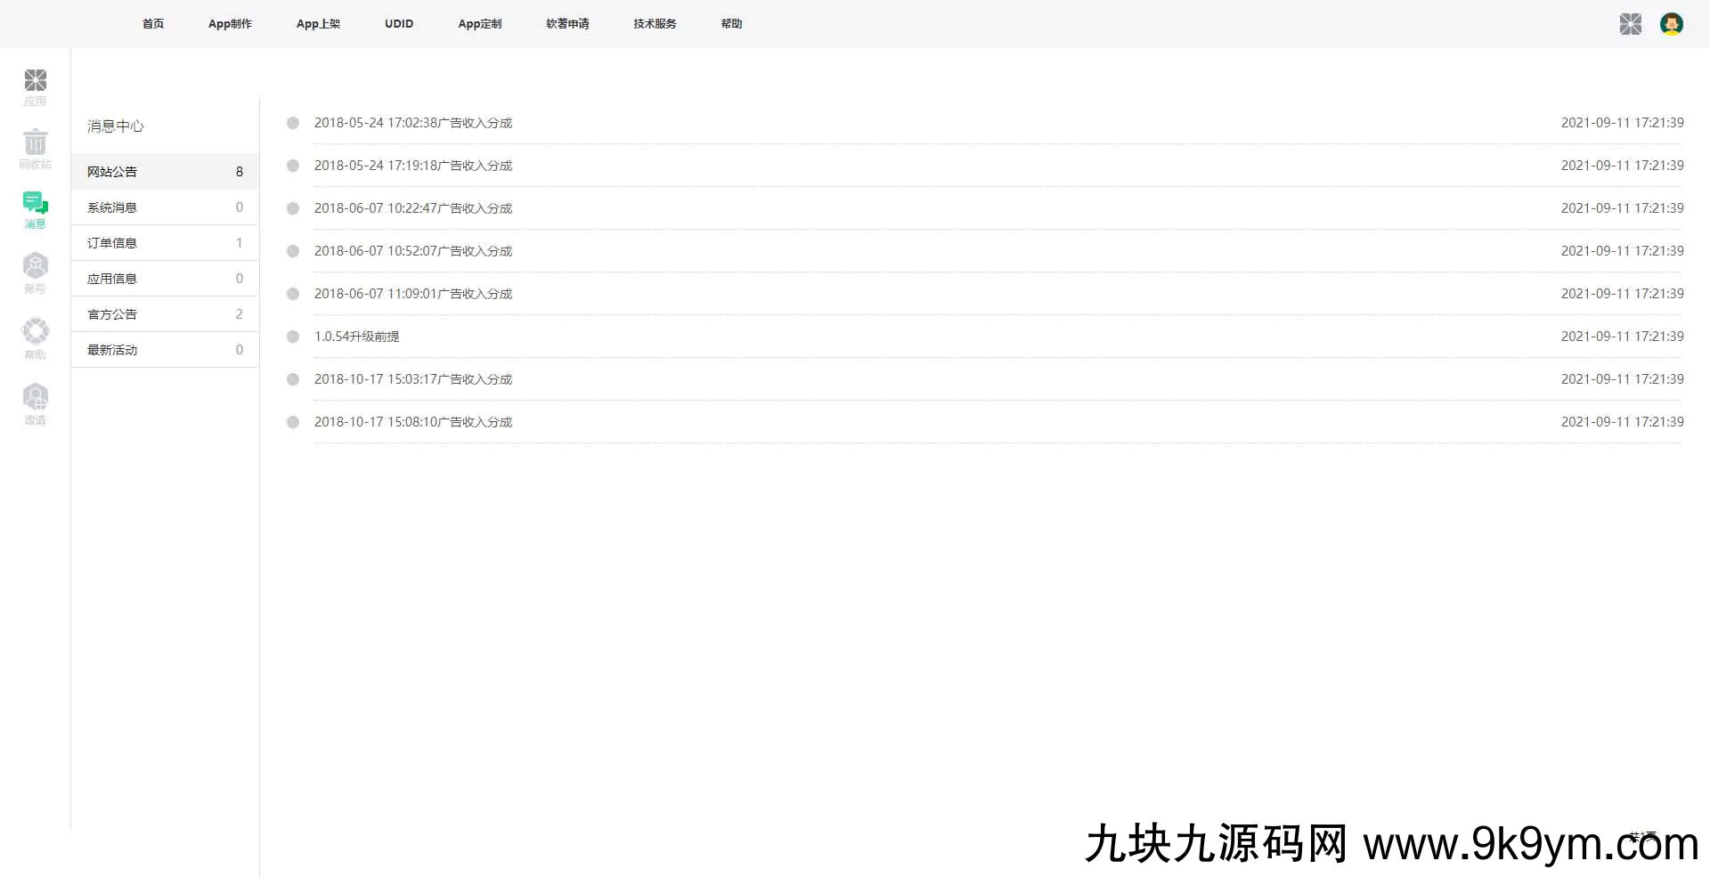
Task: Click status dot of 1.0.54升级前提 message
Action: 293,337
